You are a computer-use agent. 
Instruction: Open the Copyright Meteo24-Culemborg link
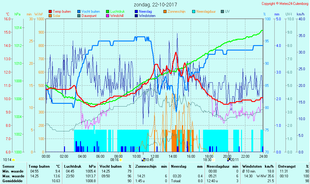(x=285, y=4)
